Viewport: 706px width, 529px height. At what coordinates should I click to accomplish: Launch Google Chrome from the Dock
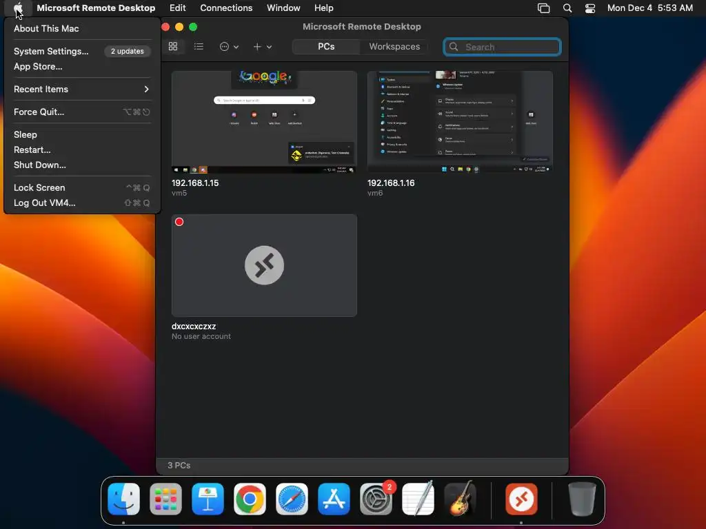point(250,499)
